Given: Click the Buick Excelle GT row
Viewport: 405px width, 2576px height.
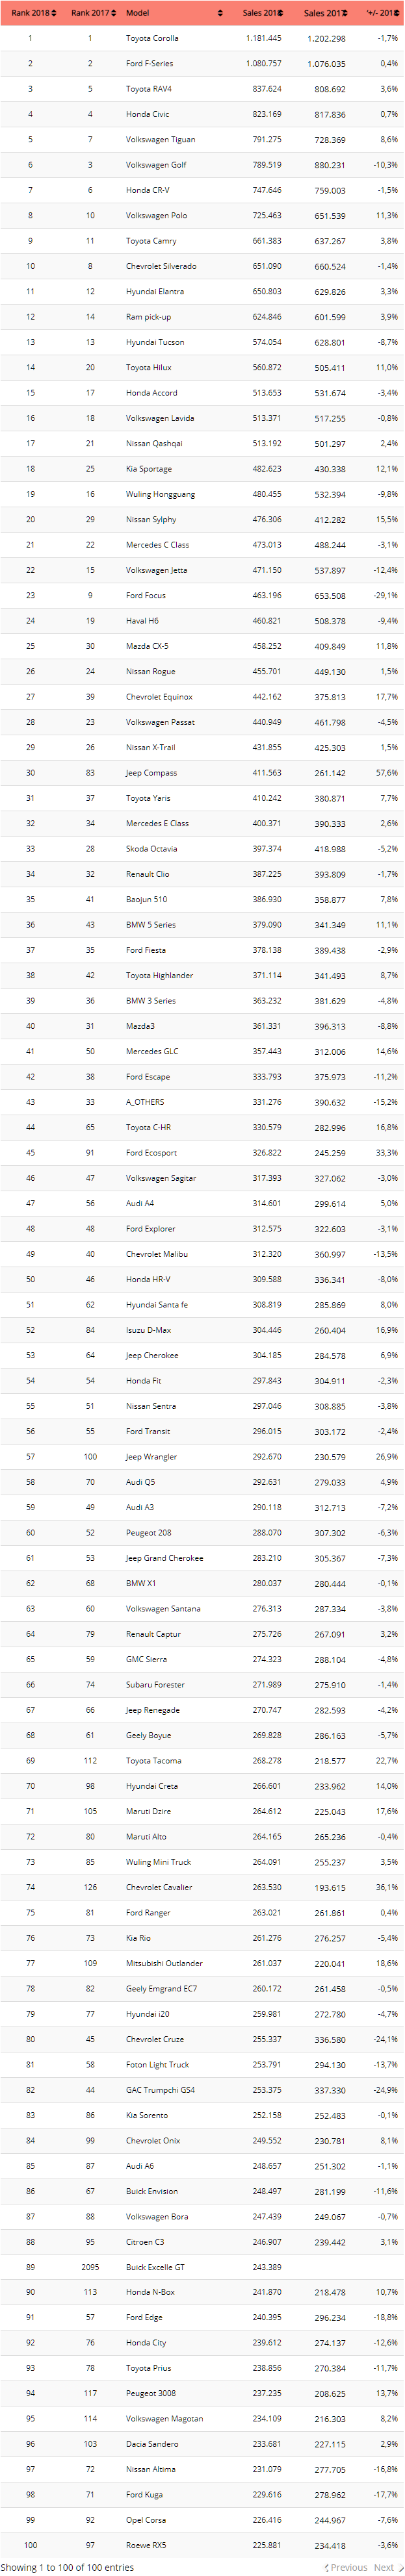Looking at the screenshot, I should pos(202,2266).
